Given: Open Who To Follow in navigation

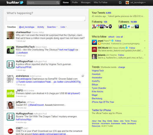Looking at the screenshot, I should click(x=101, y=2).
